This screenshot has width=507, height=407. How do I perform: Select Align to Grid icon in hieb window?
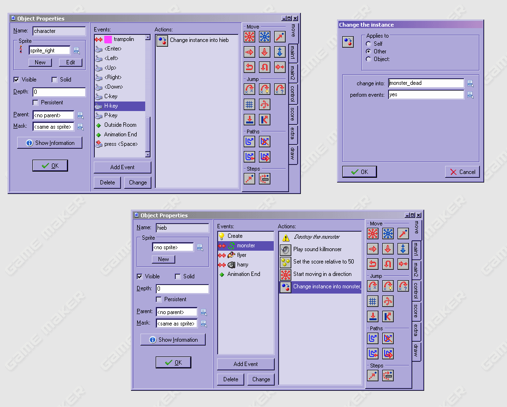373,301
